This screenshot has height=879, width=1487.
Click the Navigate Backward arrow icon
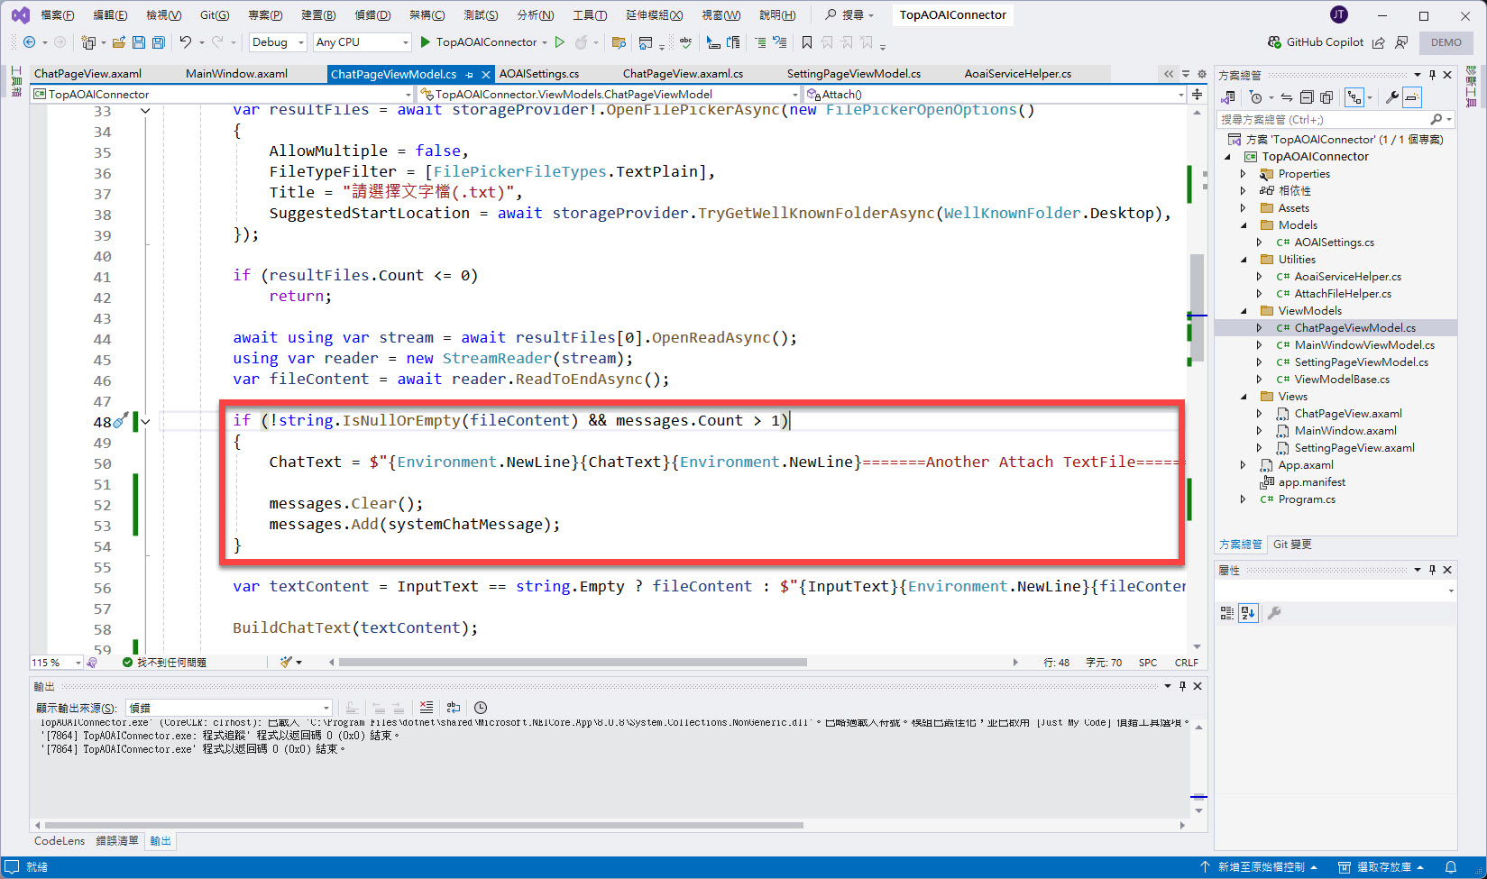pyautogui.click(x=29, y=42)
